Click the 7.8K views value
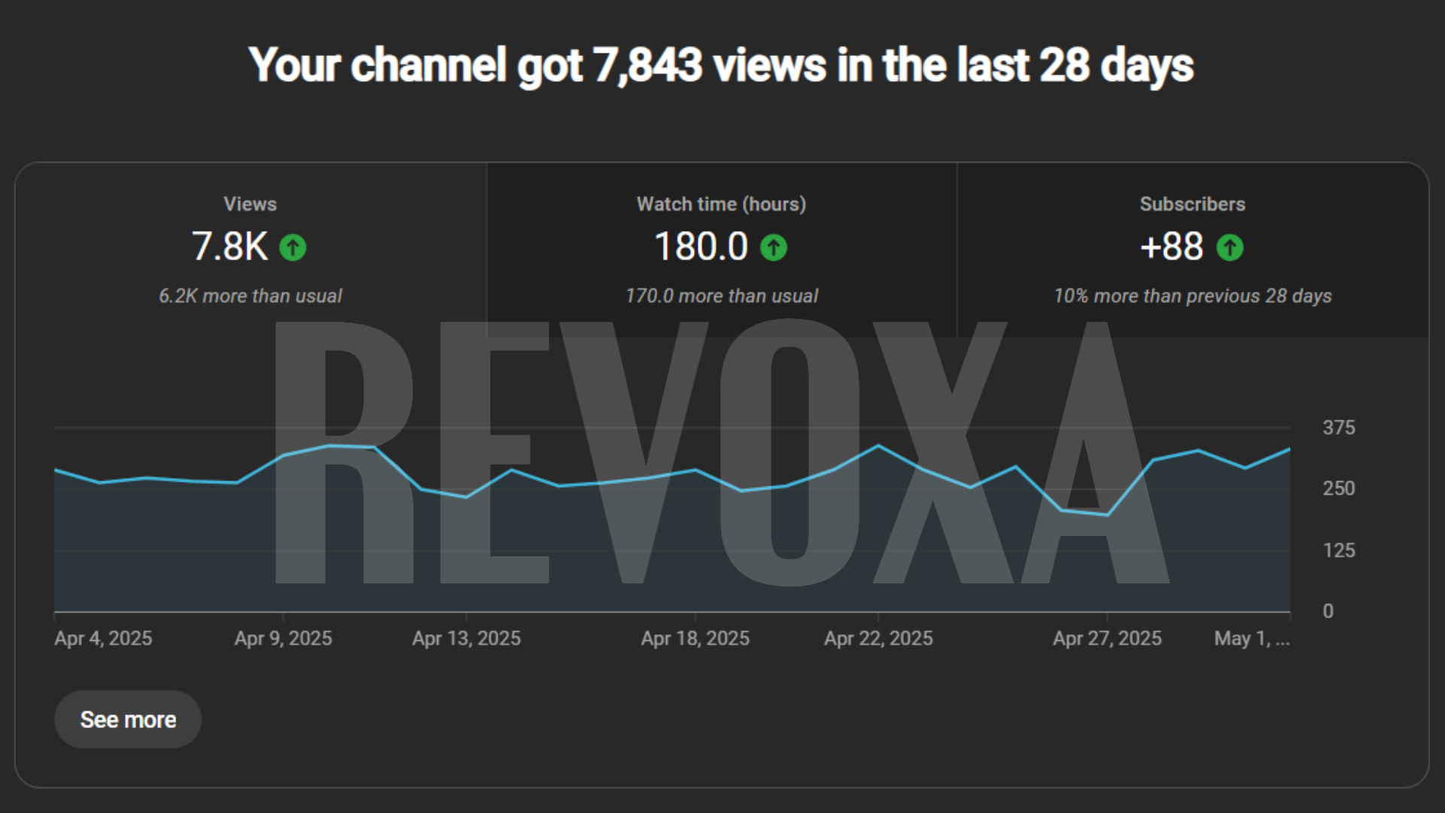1445x813 pixels. (230, 247)
